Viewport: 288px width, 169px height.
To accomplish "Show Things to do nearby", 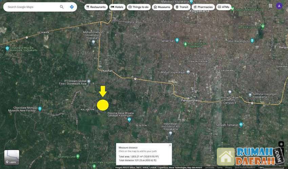I will coord(139,7).
